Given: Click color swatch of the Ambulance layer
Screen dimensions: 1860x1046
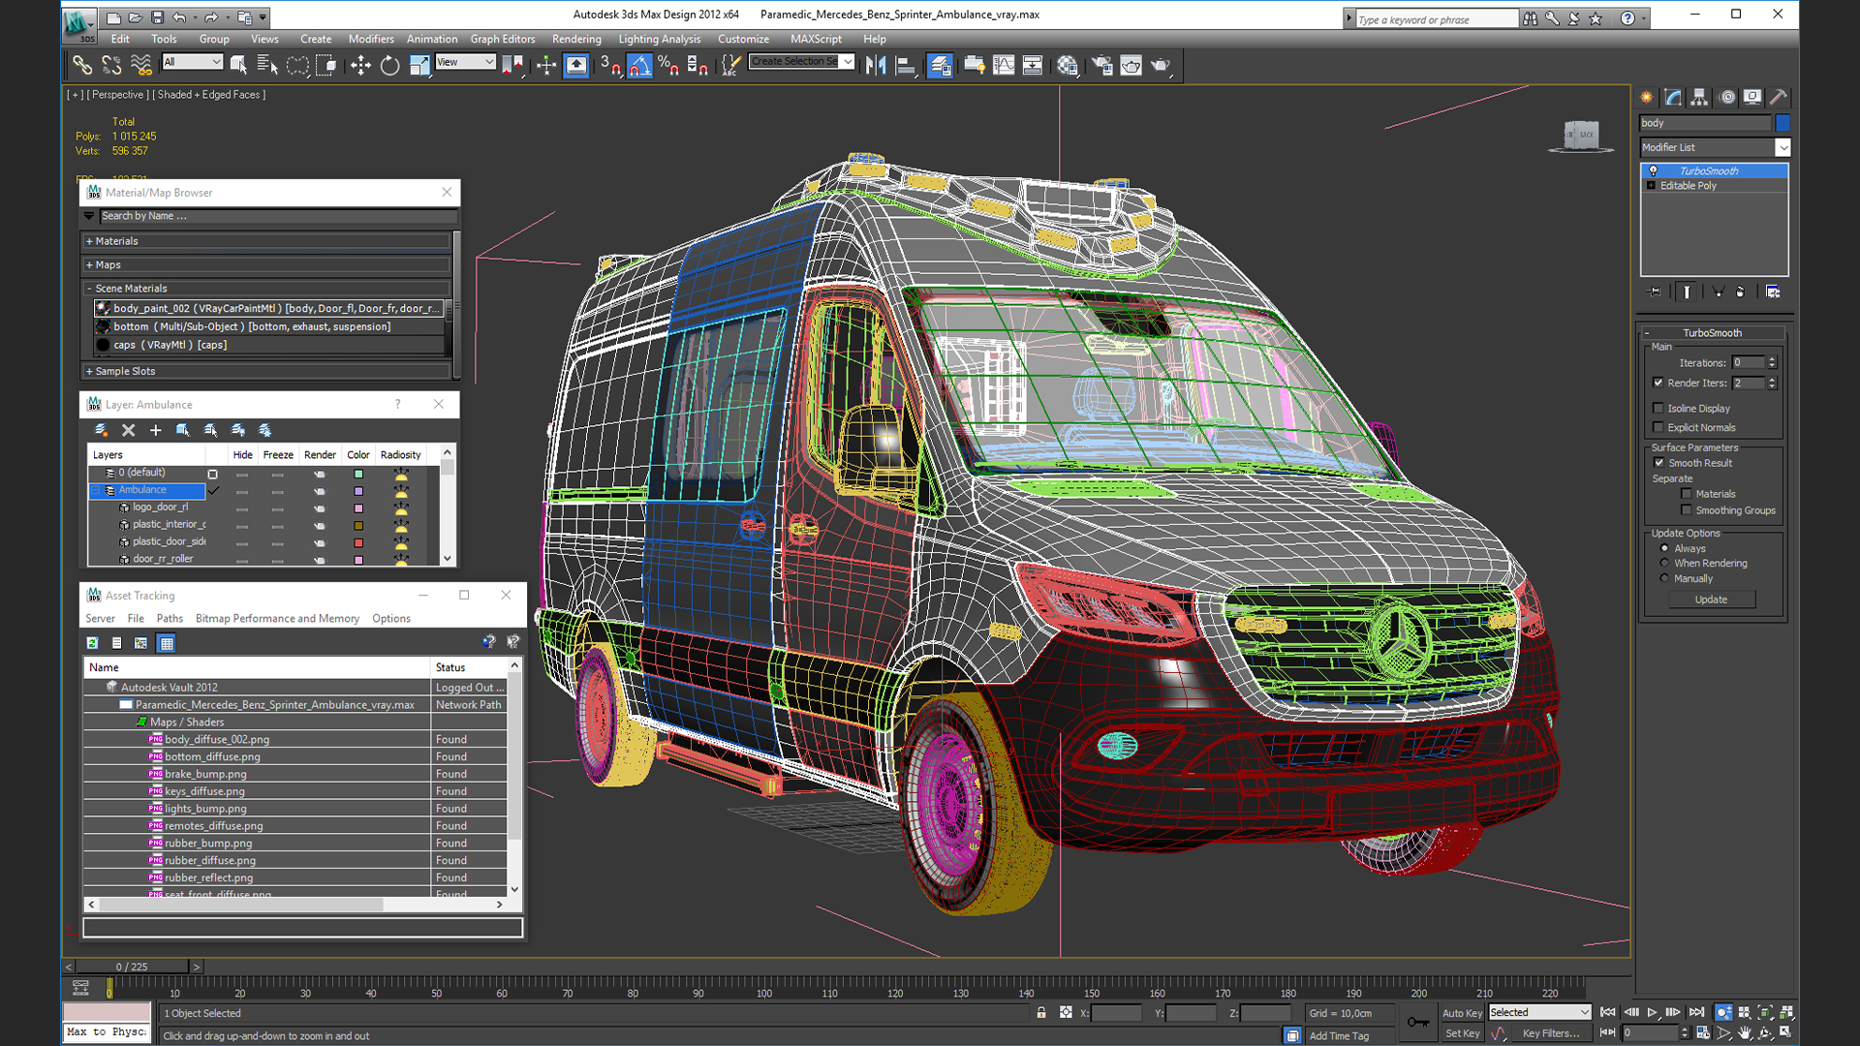Looking at the screenshot, I should [358, 491].
